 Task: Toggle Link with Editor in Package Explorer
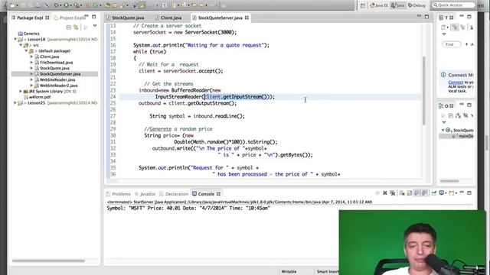click(x=76, y=27)
